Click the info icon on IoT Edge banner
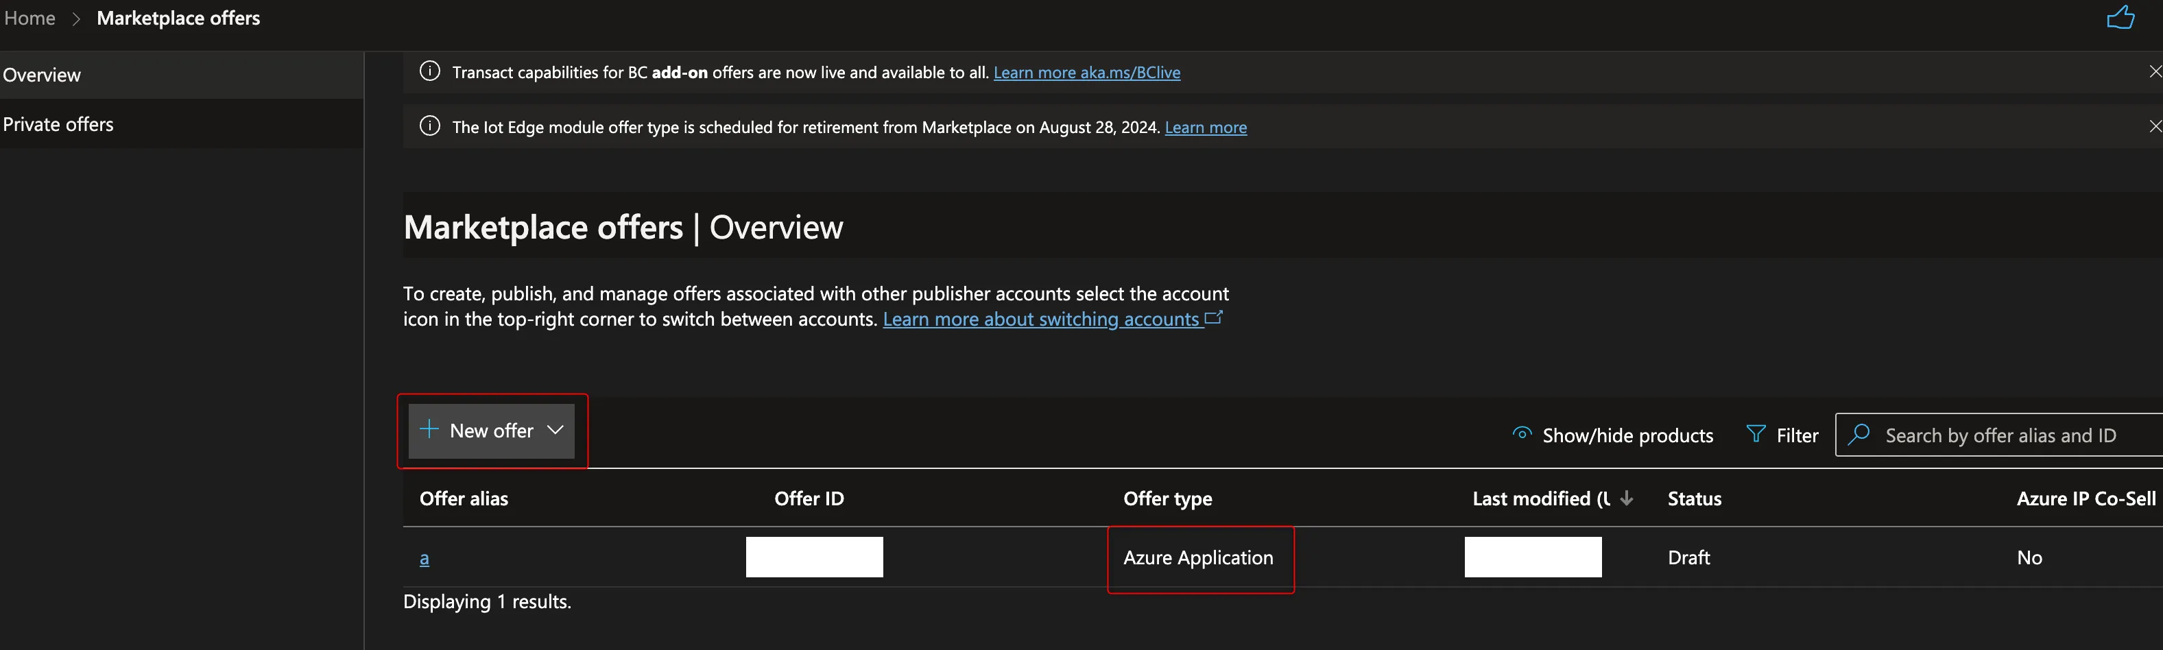 429,126
